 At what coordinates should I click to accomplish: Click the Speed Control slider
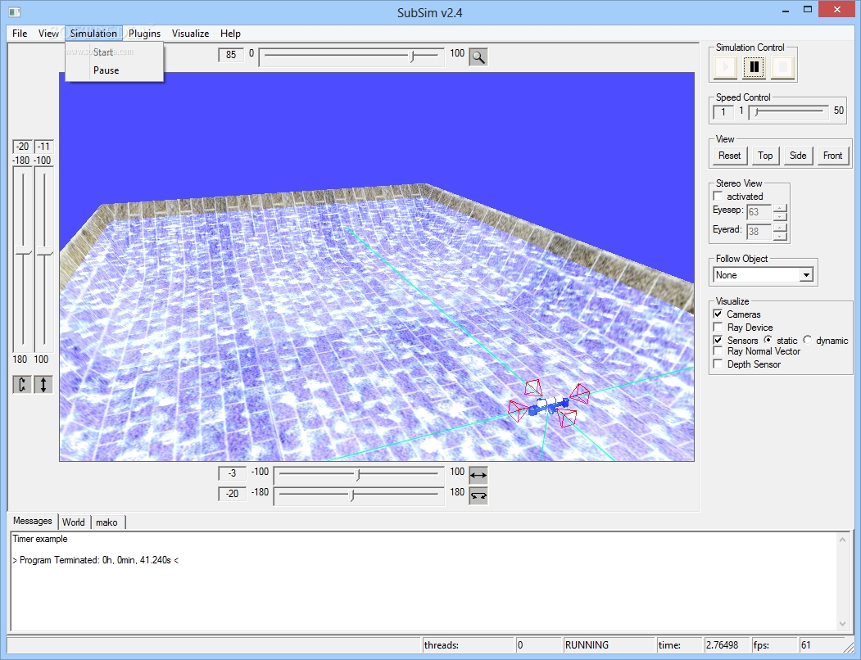click(789, 112)
